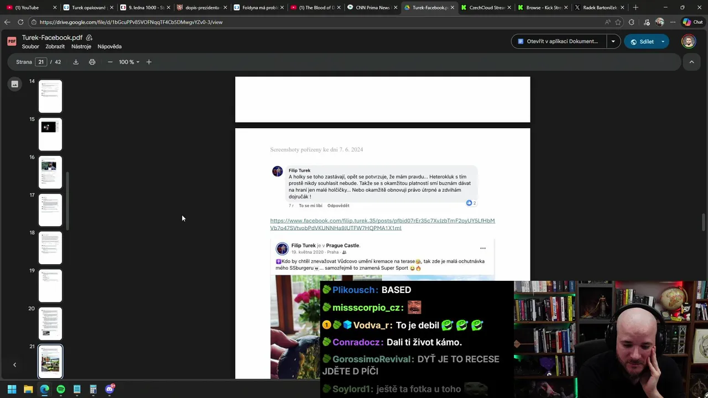Select page 17 thumbnail
This screenshot has width=708, height=398.
point(50,210)
